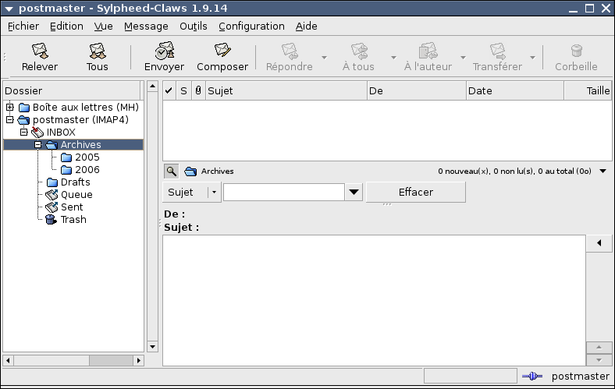Sort messages by De column header

[417, 91]
